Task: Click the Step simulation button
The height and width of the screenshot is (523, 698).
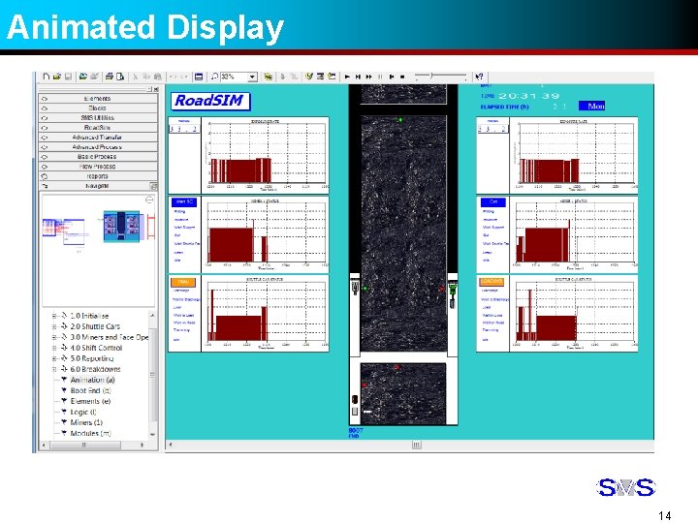Action: pyautogui.click(x=358, y=77)
